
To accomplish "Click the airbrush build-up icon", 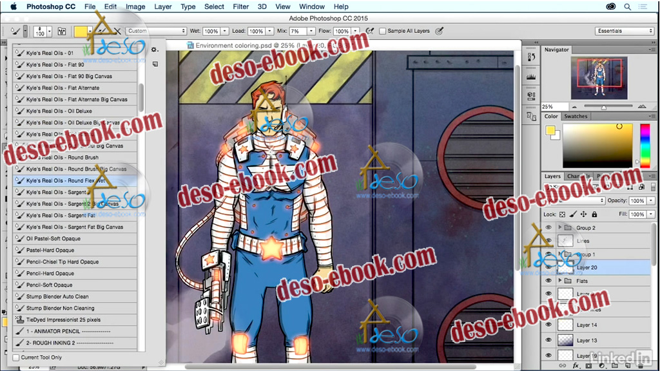I will click(370, 31).
